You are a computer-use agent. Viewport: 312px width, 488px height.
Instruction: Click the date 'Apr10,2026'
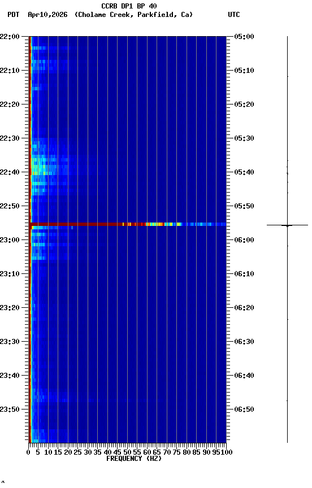(47, 15)
